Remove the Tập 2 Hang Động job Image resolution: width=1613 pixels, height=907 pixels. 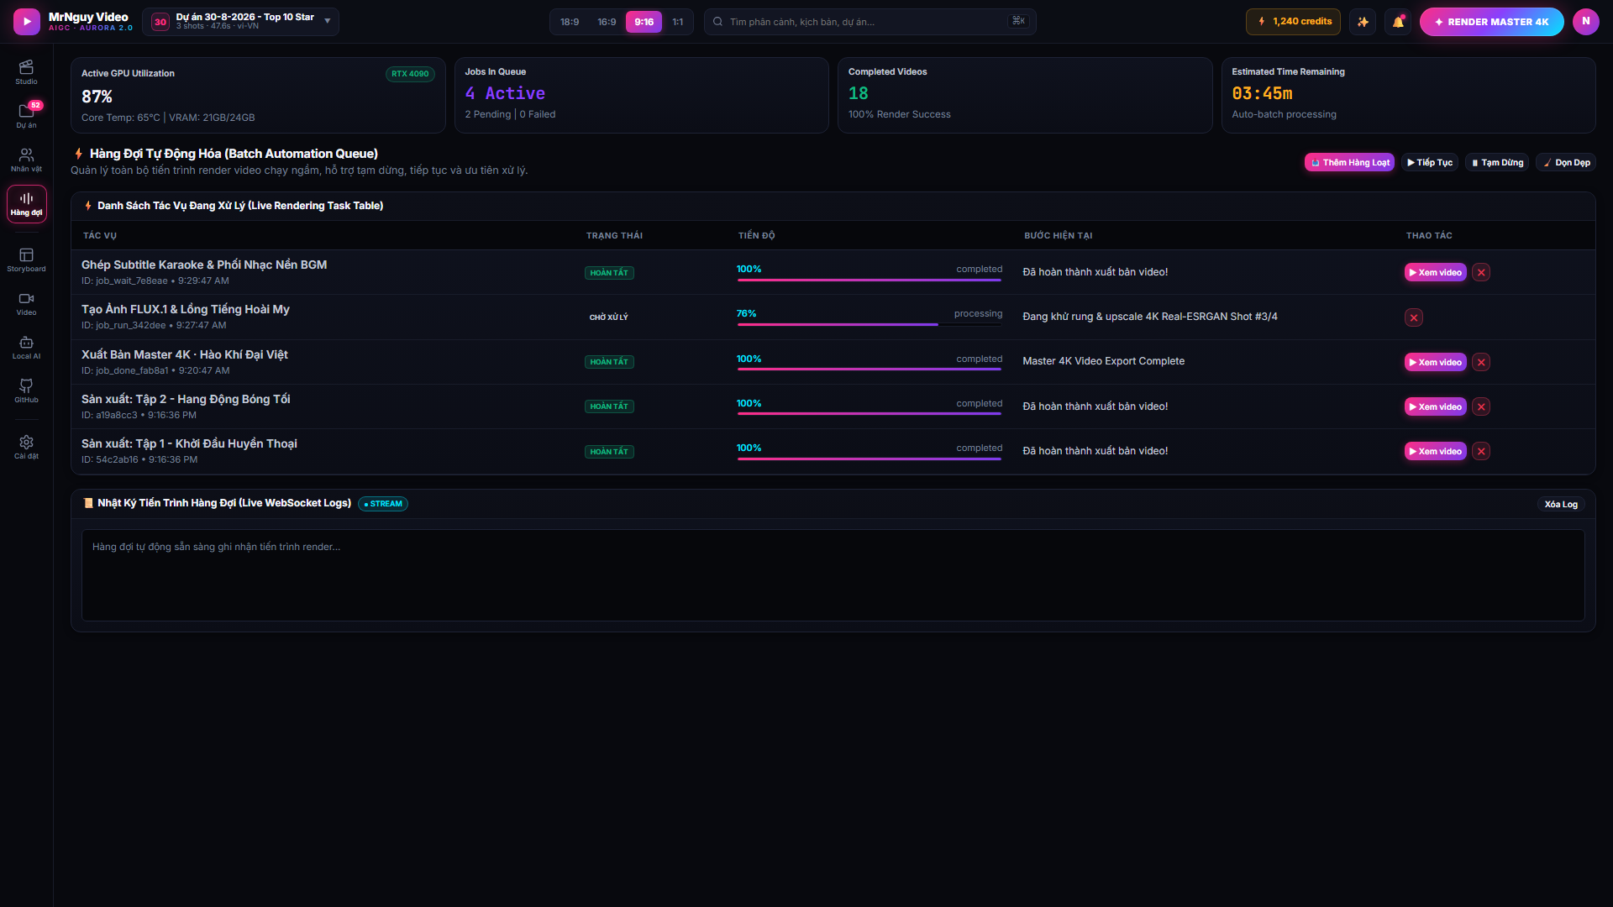(x=1481, y=406)
